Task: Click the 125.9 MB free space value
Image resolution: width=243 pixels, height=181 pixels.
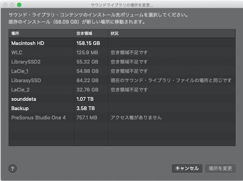Action: pyautogui.click(x=87, y=52)
